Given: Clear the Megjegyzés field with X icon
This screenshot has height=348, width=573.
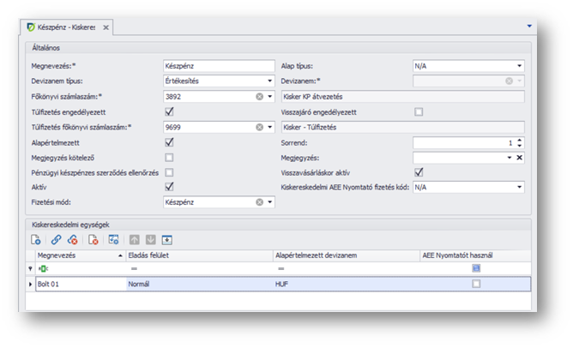Looking at the screenshot, I should click(519, 158).
